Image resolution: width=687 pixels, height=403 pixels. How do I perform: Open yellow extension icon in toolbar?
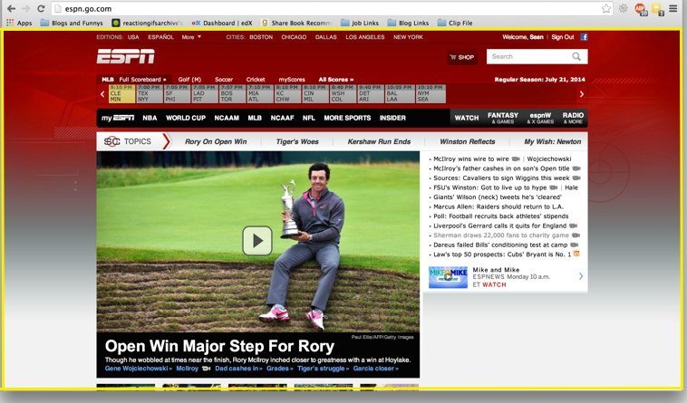click(x=657, y=9)
